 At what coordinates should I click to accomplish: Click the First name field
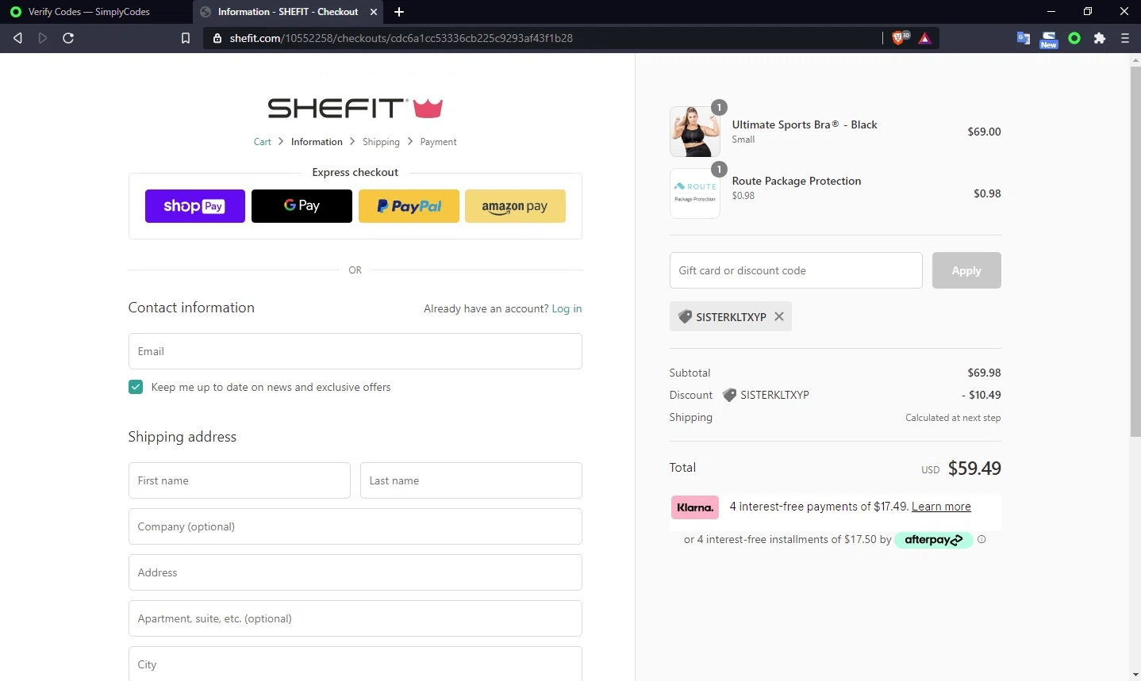coord(239,480)
